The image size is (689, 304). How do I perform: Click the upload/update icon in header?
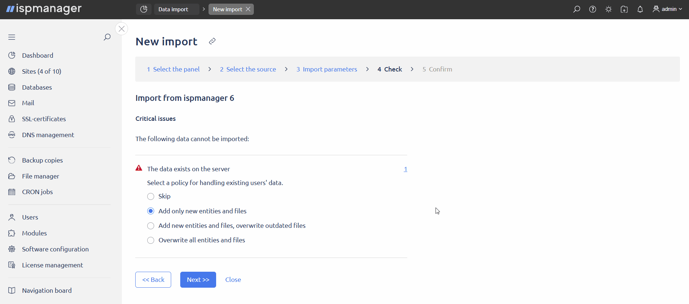tap(624, 9)
